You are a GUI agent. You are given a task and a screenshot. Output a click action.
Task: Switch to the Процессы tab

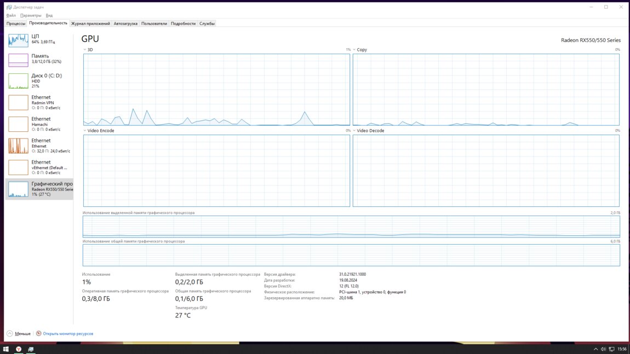pos(16,24)
